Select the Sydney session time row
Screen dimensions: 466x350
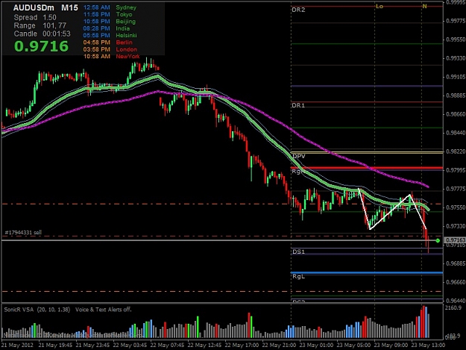(110, 7)
